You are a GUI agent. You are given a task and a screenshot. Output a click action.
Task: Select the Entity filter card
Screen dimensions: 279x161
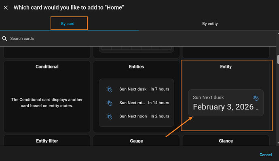pos(47,141)
